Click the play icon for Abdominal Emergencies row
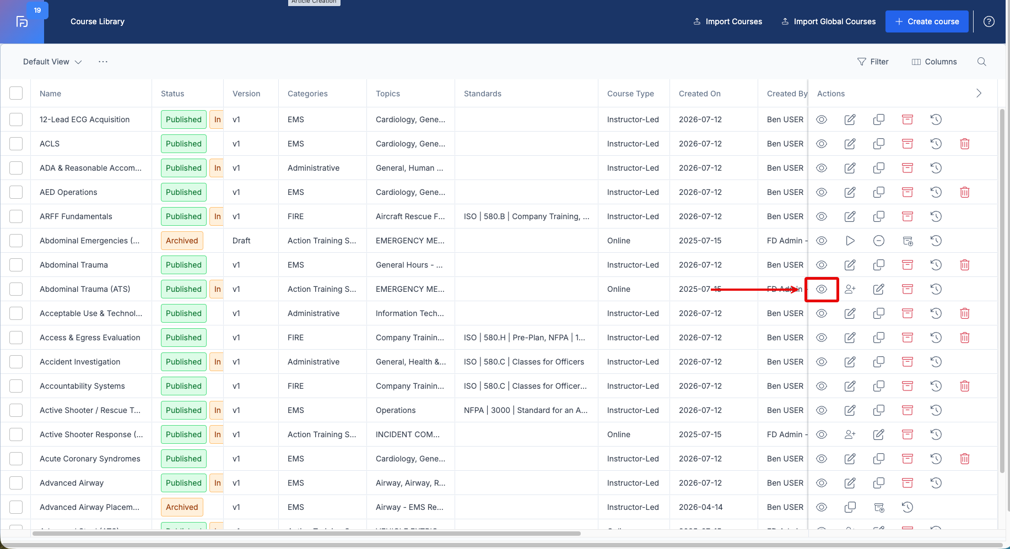The height and width of the screenshot is (549, 1010). coord(850,241)
